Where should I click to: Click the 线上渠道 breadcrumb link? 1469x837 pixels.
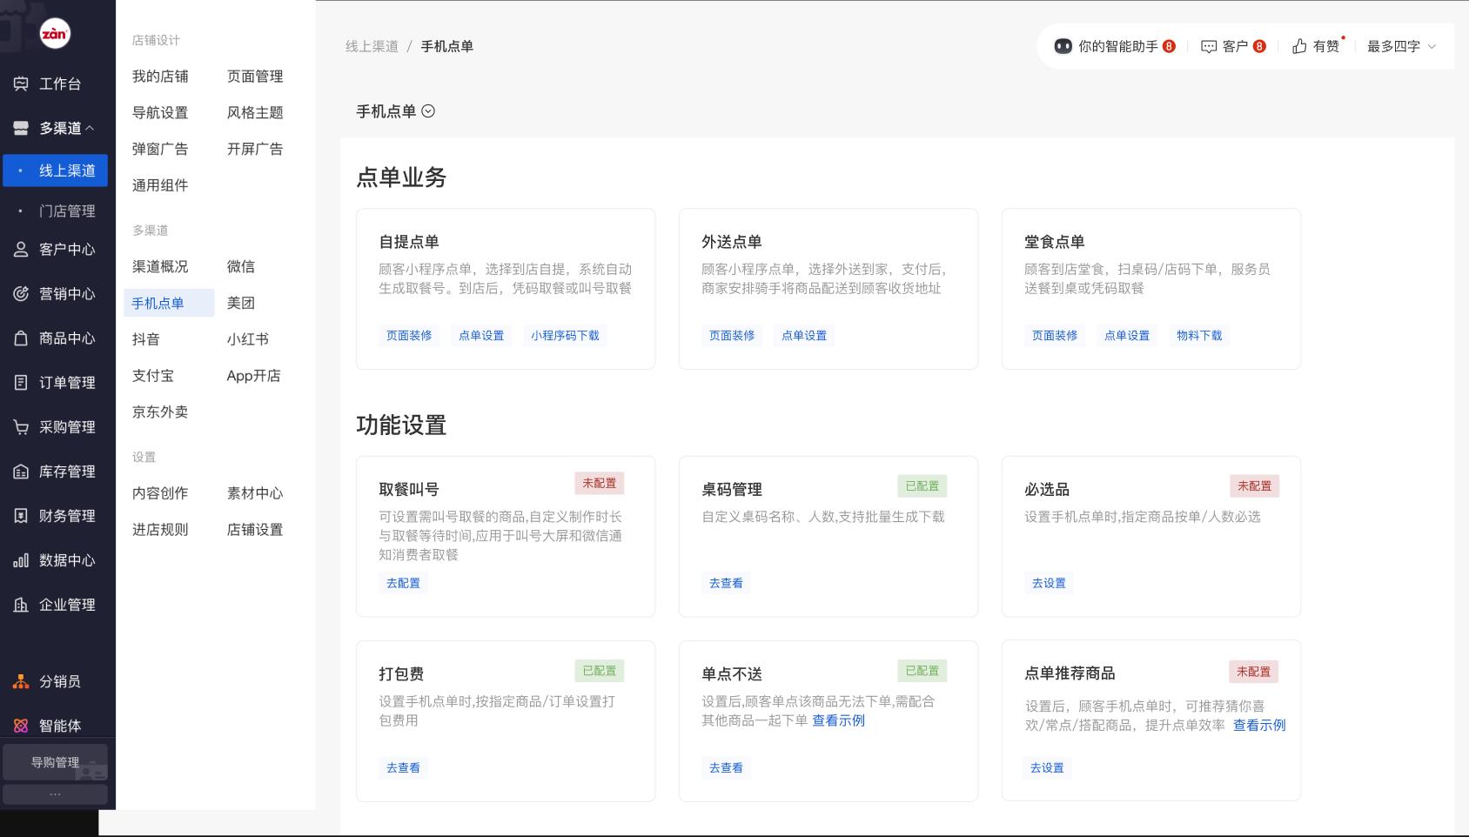coord(372,46)
